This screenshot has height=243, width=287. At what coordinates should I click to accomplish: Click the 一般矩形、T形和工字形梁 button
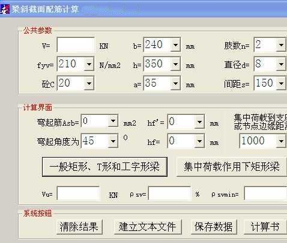[x=104, y=167]
